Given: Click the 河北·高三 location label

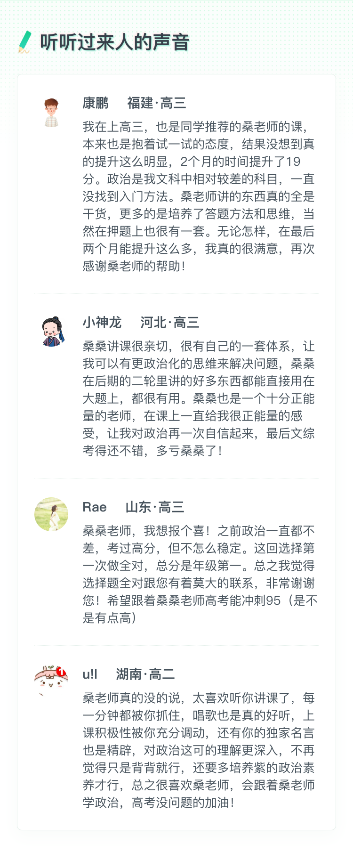Looking at the screenshot, I should click(169, 322).
